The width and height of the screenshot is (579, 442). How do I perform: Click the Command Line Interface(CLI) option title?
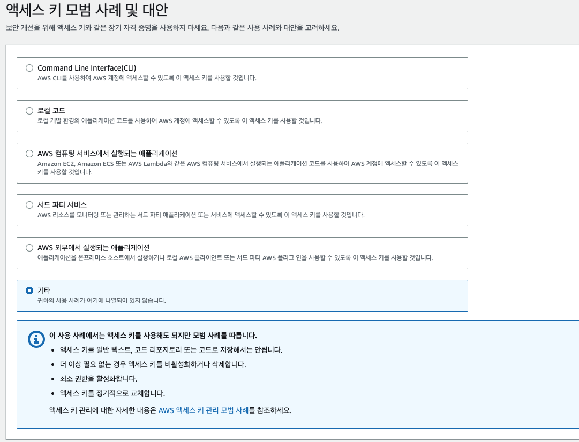[x=87, y=68]
